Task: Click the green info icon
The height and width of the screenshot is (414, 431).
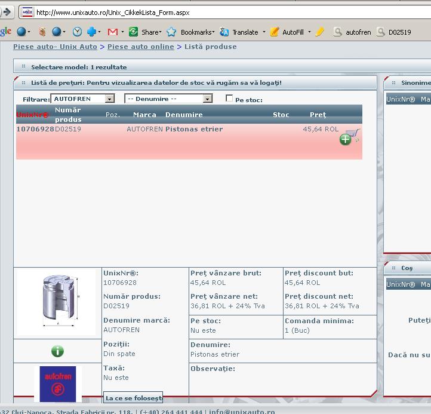Action: pos(57,351)
